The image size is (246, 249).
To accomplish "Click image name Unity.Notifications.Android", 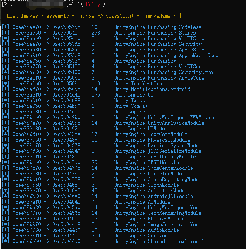I will [152, 89].
